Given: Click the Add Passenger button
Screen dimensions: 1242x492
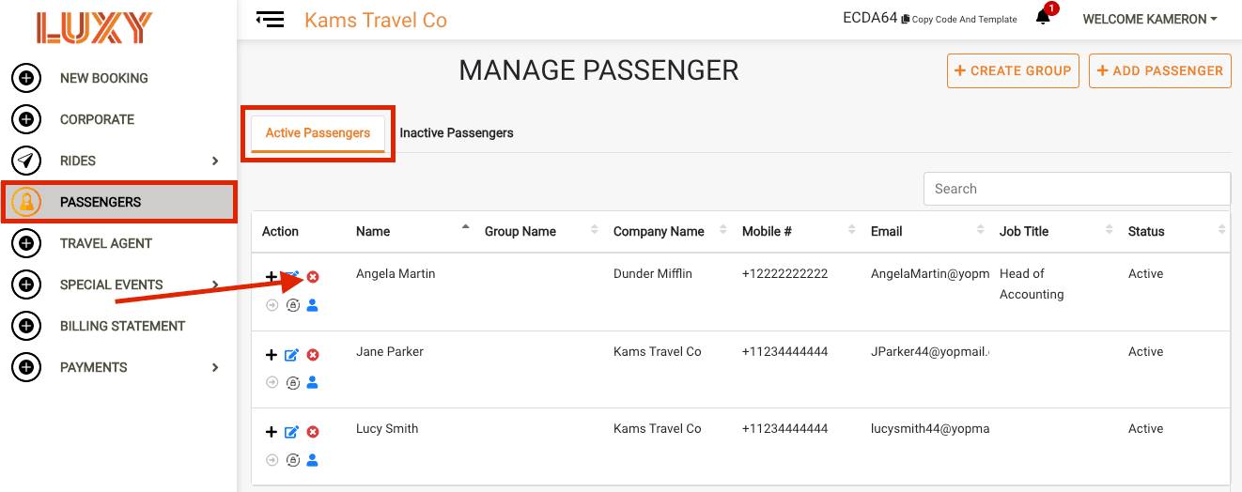Looking at the screenshot, I should [1159, 70].
